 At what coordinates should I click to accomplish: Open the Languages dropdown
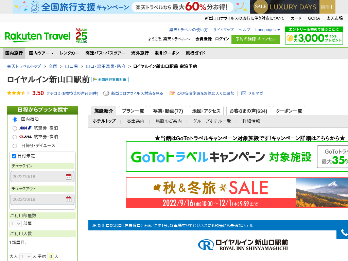(267, 30)
